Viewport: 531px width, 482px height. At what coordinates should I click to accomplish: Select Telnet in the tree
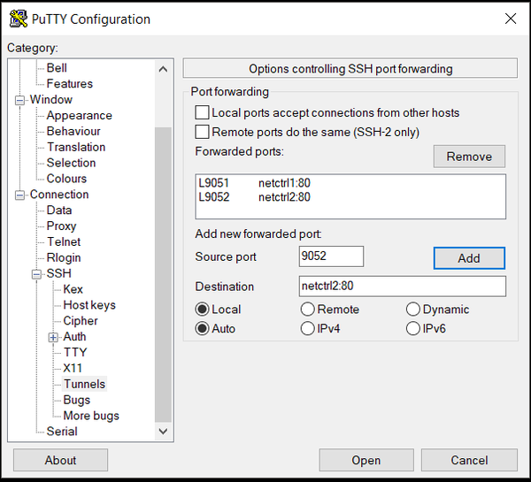tap(64, 241)
